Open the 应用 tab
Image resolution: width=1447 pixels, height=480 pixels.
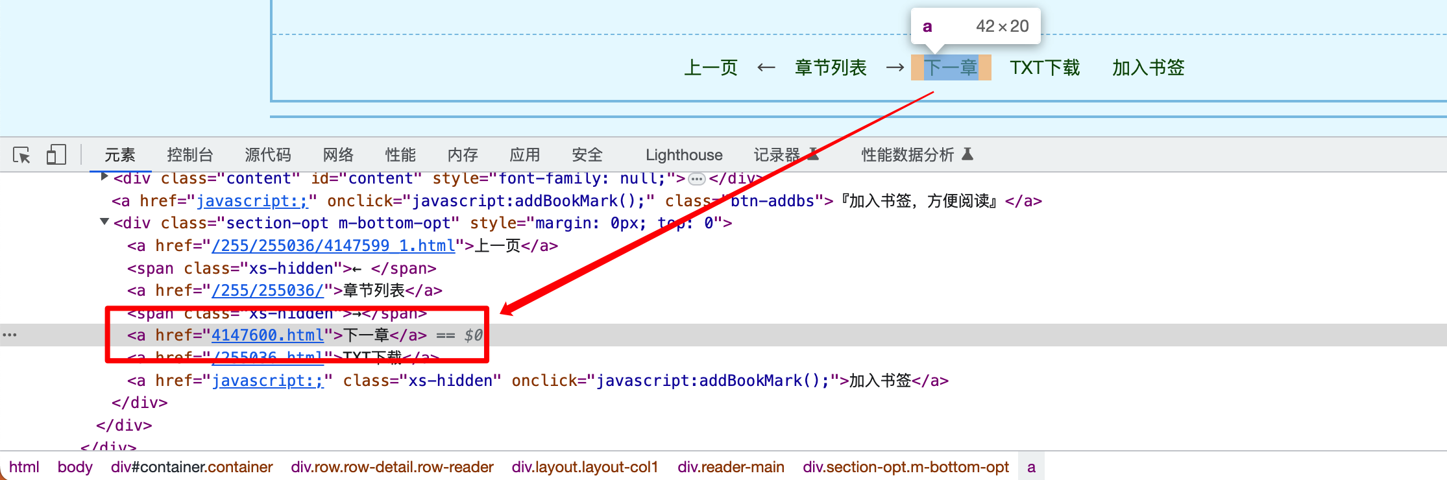click(x=525, y=155)
